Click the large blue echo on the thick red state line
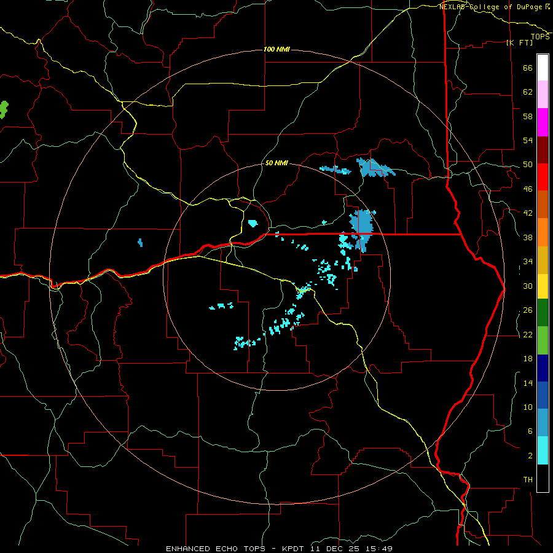 pos(361,229)
